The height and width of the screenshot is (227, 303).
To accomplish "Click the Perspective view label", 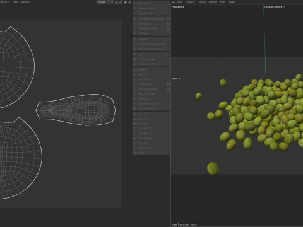I will 178,7.
